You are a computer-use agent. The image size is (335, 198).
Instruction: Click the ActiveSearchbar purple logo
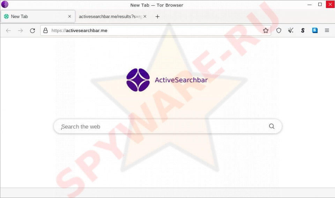pos(138,80)
